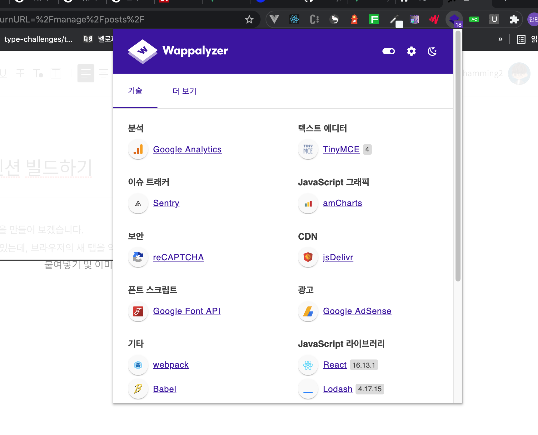Image resolution: width=538 pixels, height=435 pixels.
Task: Click the section heading 분석
Action: (136, 128)
